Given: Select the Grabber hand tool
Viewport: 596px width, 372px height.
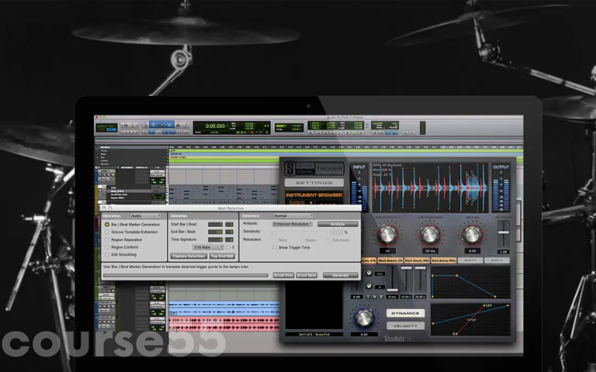Looking at the screenshot, I should point(170,125).
